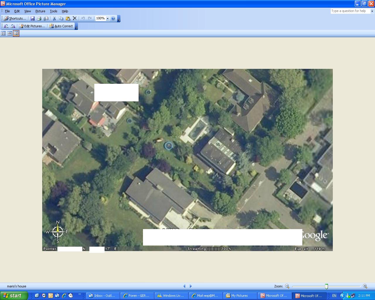Open the Picture menu
The image size is (375, 300).
coord(40,11)
